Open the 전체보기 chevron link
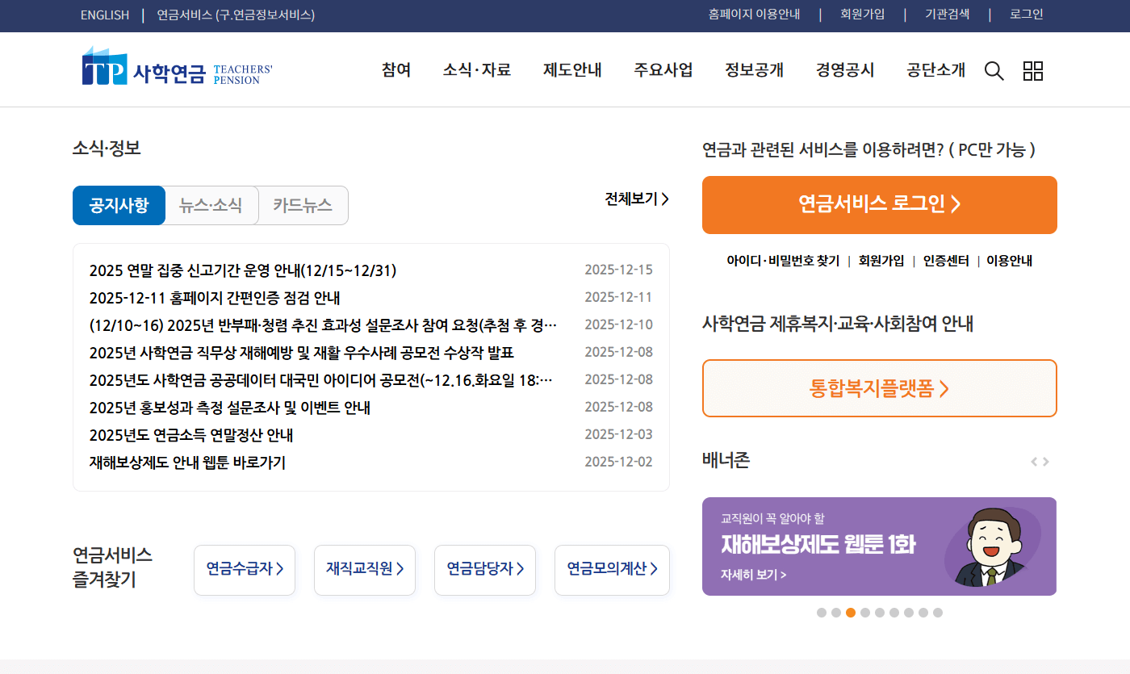The height and width of the screenshot is (674, 1130). click(637, 199)
